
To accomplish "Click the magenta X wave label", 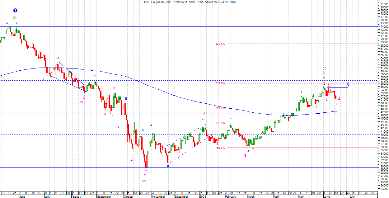I will tap(95, 75).
